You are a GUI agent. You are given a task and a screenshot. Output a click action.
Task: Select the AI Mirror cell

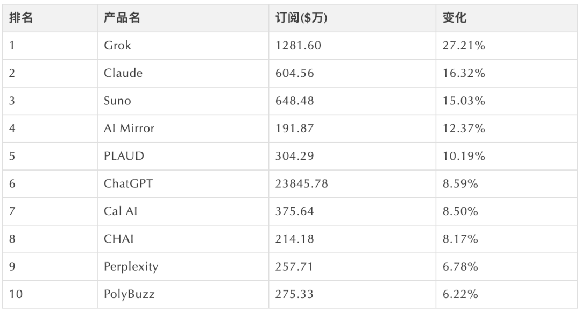129,129
